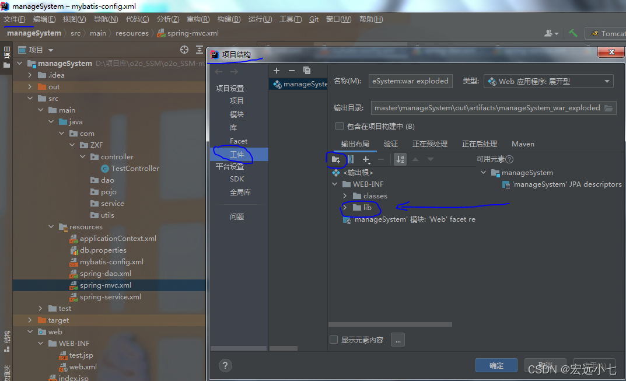Switch to the Validation tab
Screen dimensions: 626x381
click(x=390, y=144)
